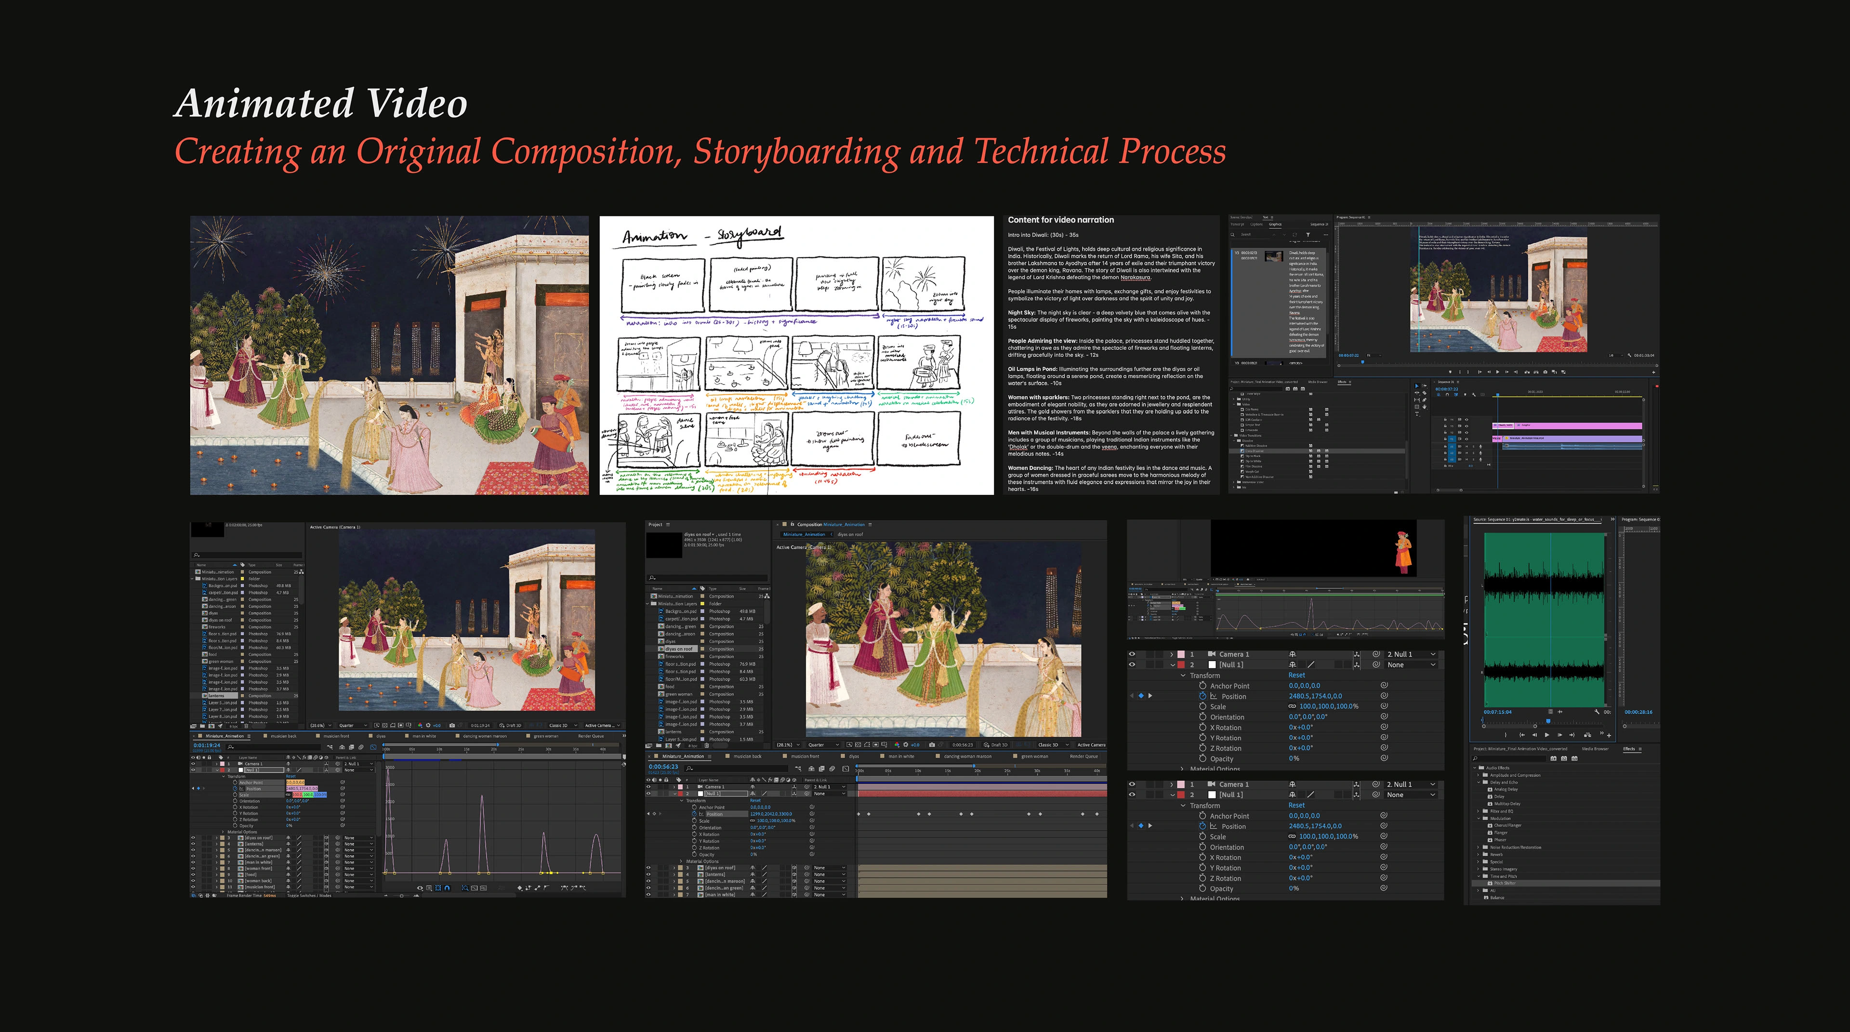
Task: Hide lanterns layer in second AE timeline
Action: pyautogui.click(x=648, y=875)
